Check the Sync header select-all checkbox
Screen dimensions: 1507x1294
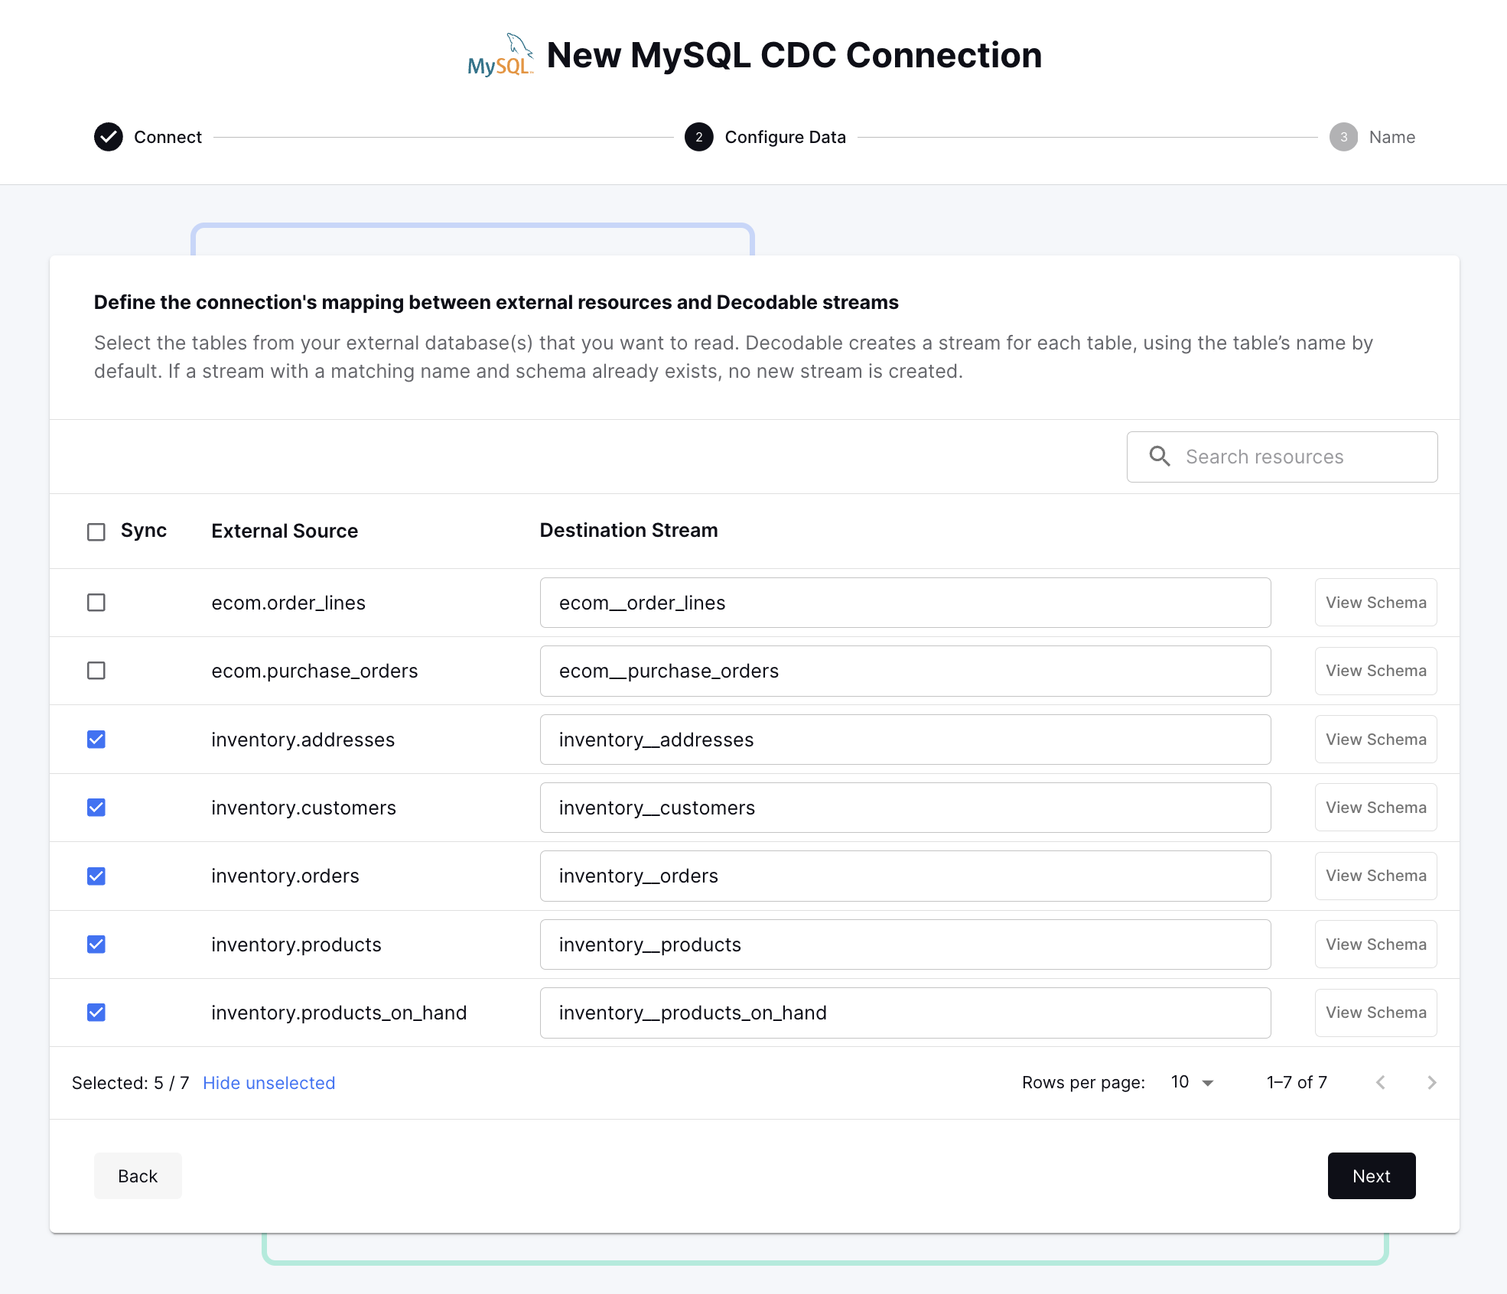[96, 531]
